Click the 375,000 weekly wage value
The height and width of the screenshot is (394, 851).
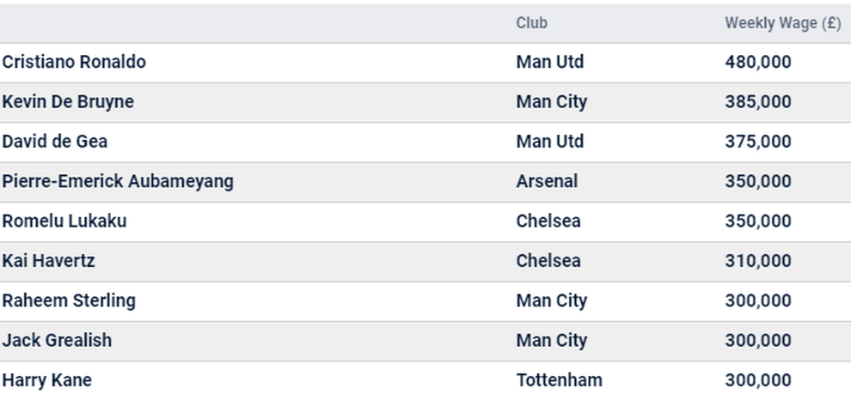pyautogui.click(x=758, y=142)
